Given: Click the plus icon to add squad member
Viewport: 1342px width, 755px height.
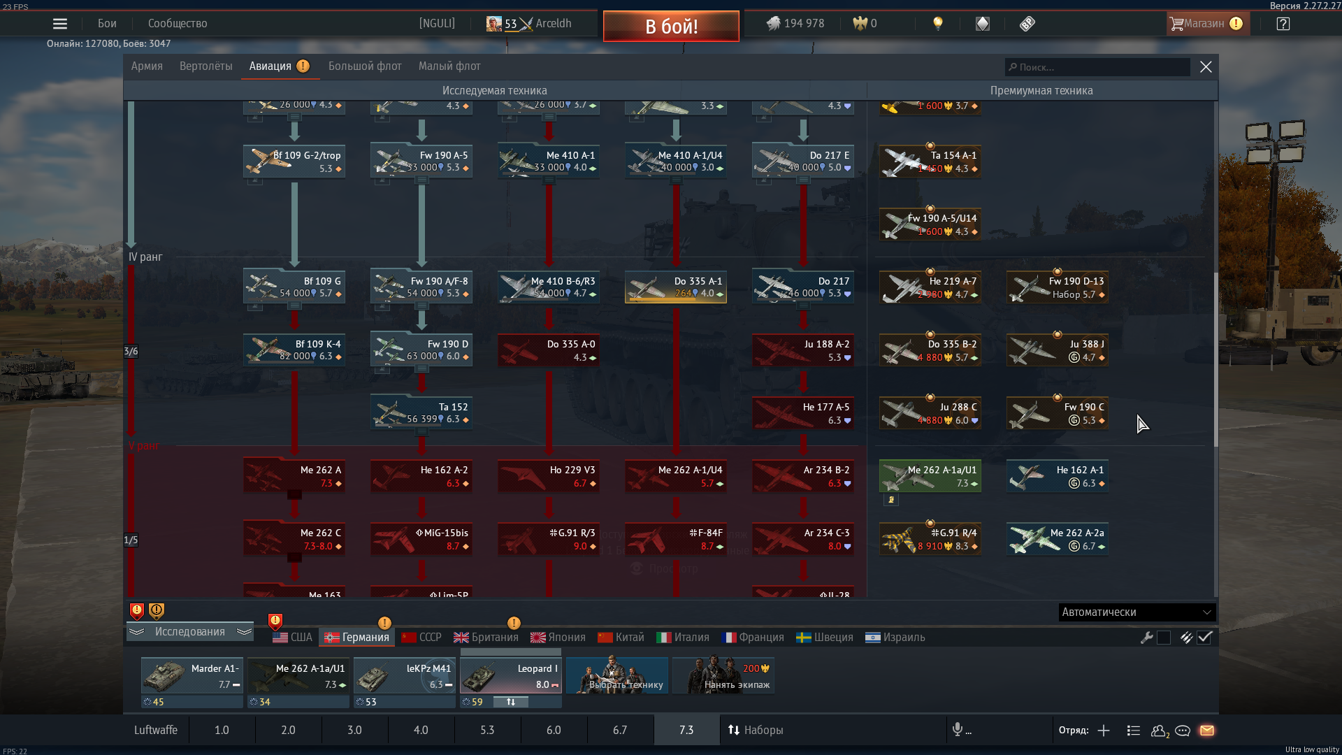Looking at the screenshot, I should (1104, 731).
